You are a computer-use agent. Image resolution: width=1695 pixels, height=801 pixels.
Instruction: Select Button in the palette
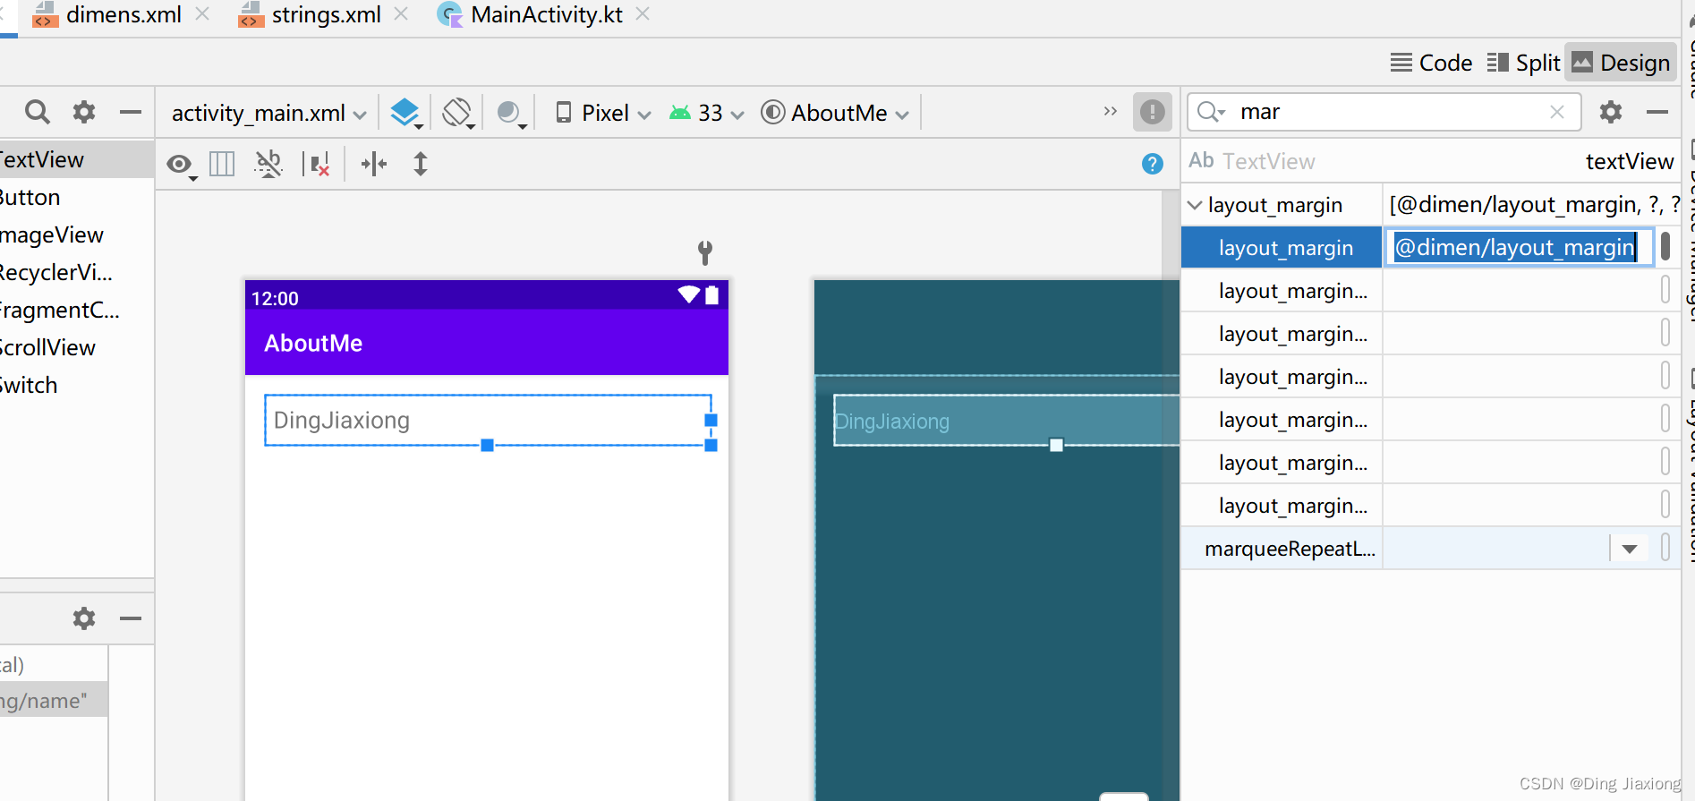point(77,197)
